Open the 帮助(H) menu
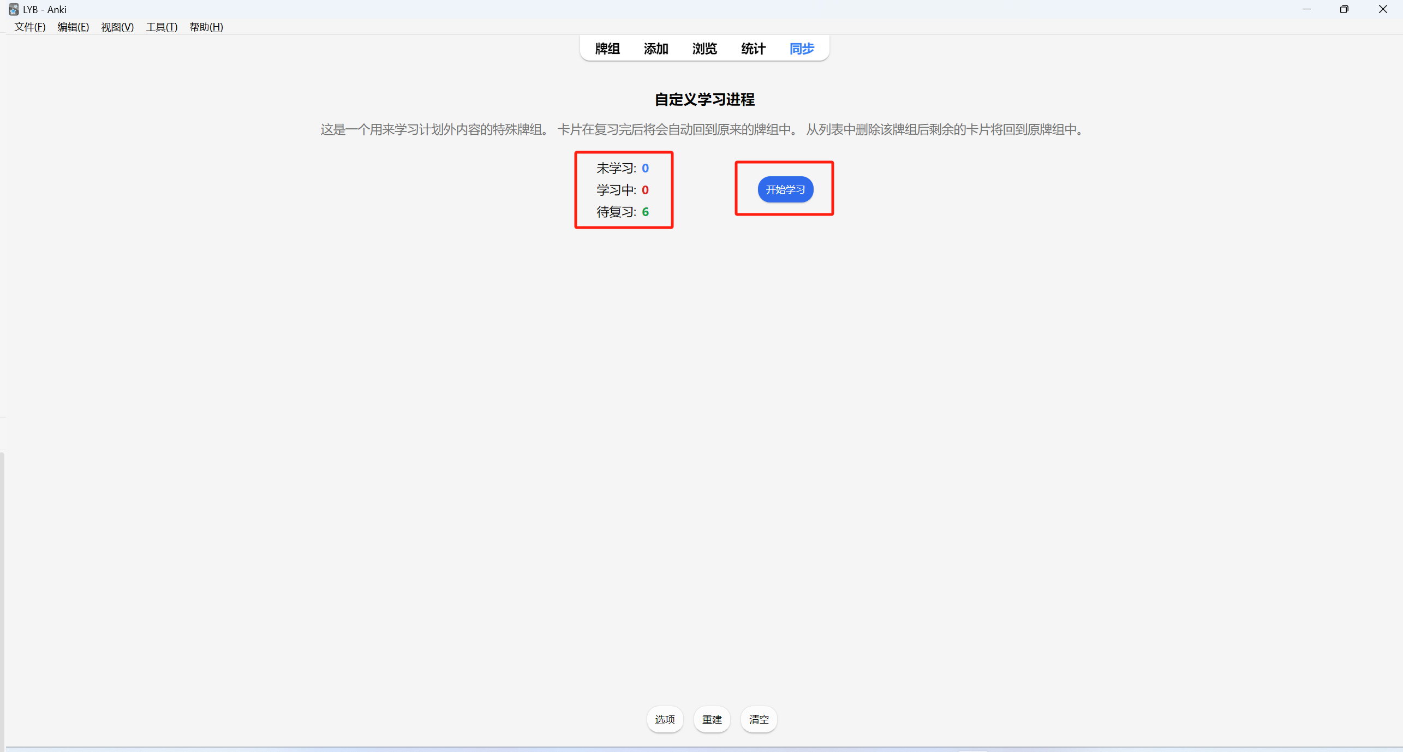 coord(206,27)
